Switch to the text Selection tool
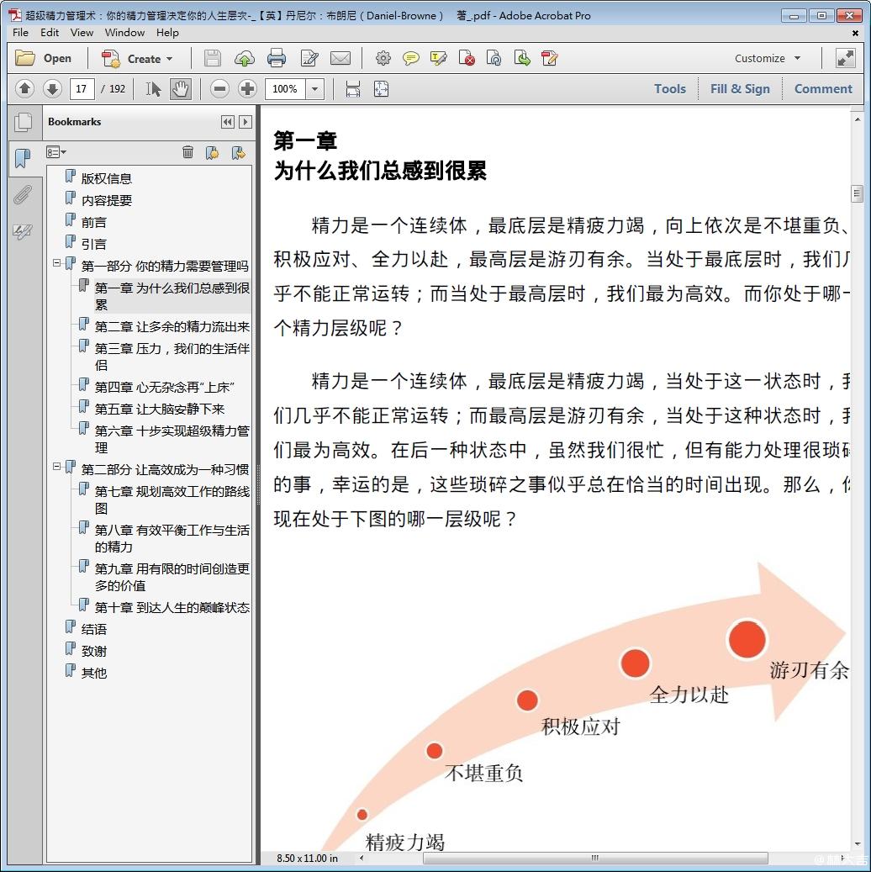The height and width of the screenshot is (872, 871). (x=153, y=89)
